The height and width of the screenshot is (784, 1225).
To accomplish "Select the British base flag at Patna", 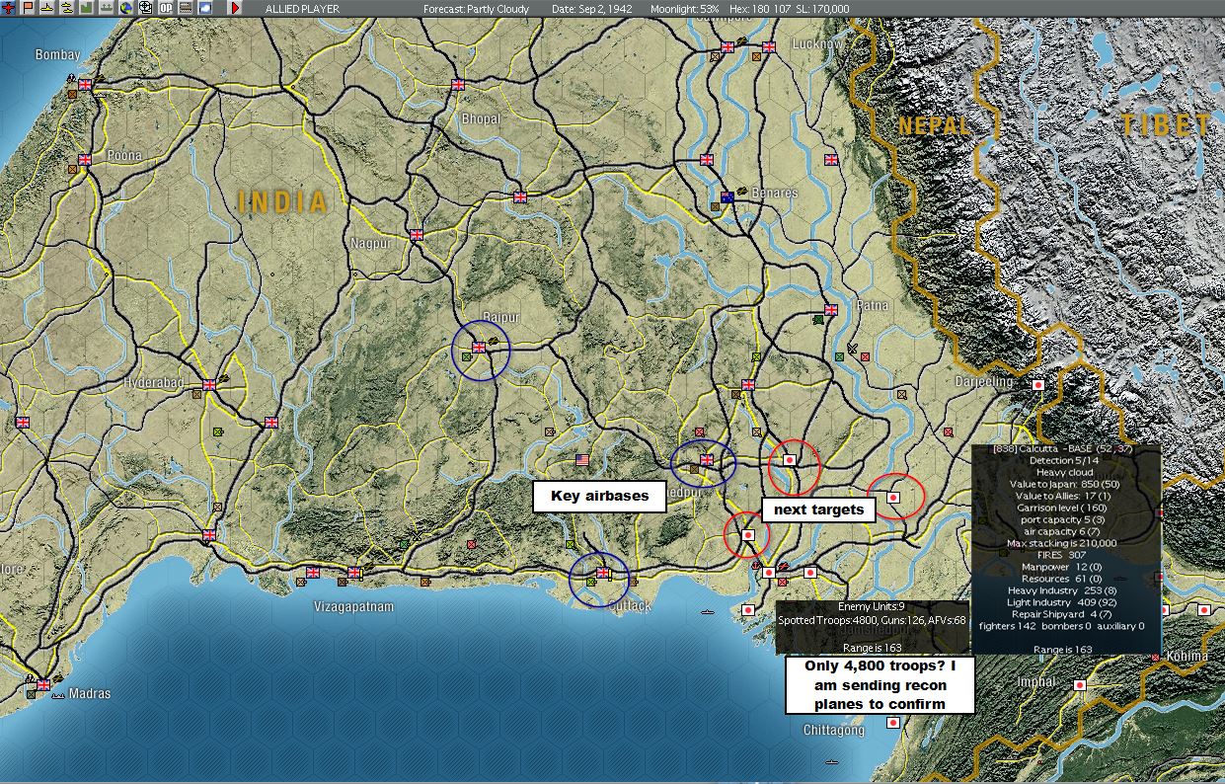I will [830, 310].
